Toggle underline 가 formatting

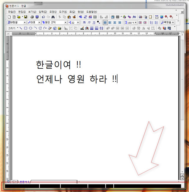[94, 22]
